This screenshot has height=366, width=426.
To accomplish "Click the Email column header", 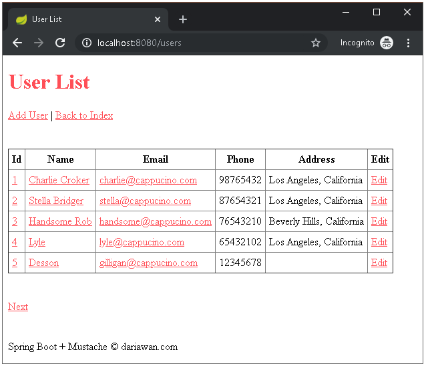I will coord(156,159).
